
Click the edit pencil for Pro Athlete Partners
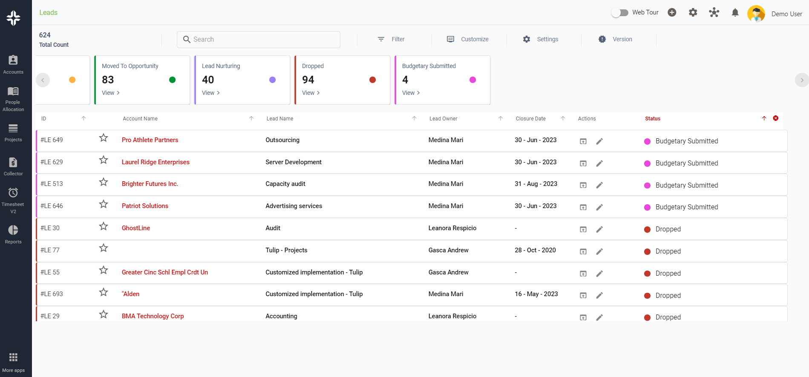[599, 141]
